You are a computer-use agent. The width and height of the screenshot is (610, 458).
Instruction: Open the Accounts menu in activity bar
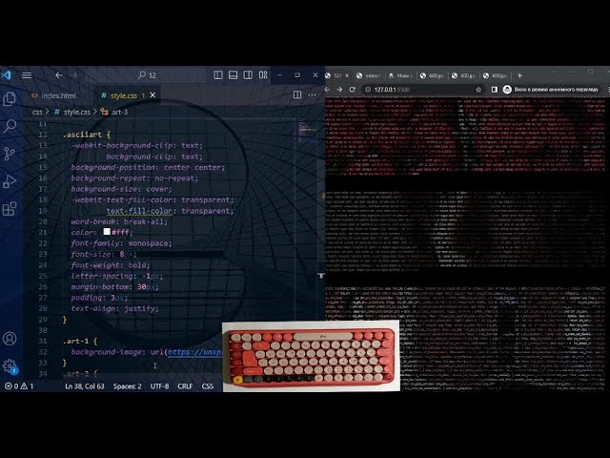click(10, 339)
